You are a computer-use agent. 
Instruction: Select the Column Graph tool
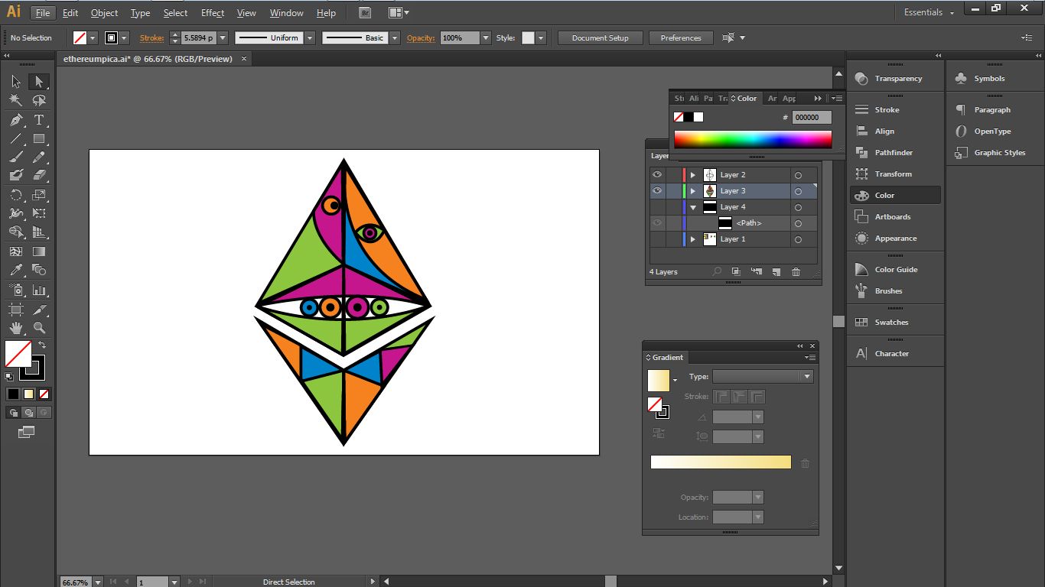39,290
